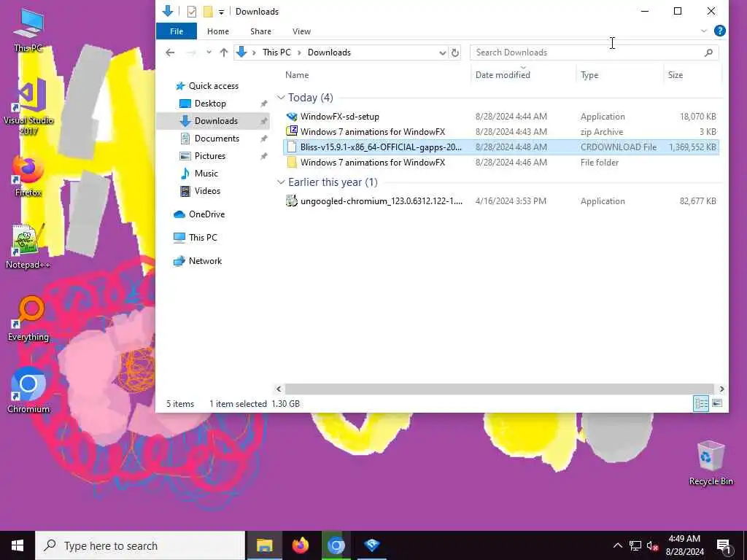Select Quick access in navigation pane

(x=213, y=86)
